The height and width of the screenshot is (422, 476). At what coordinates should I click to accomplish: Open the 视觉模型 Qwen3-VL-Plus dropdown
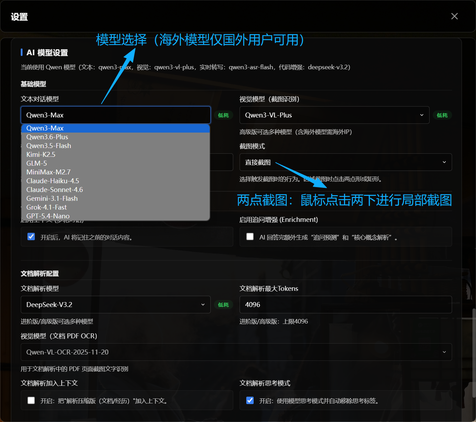[x=334, y=115]
